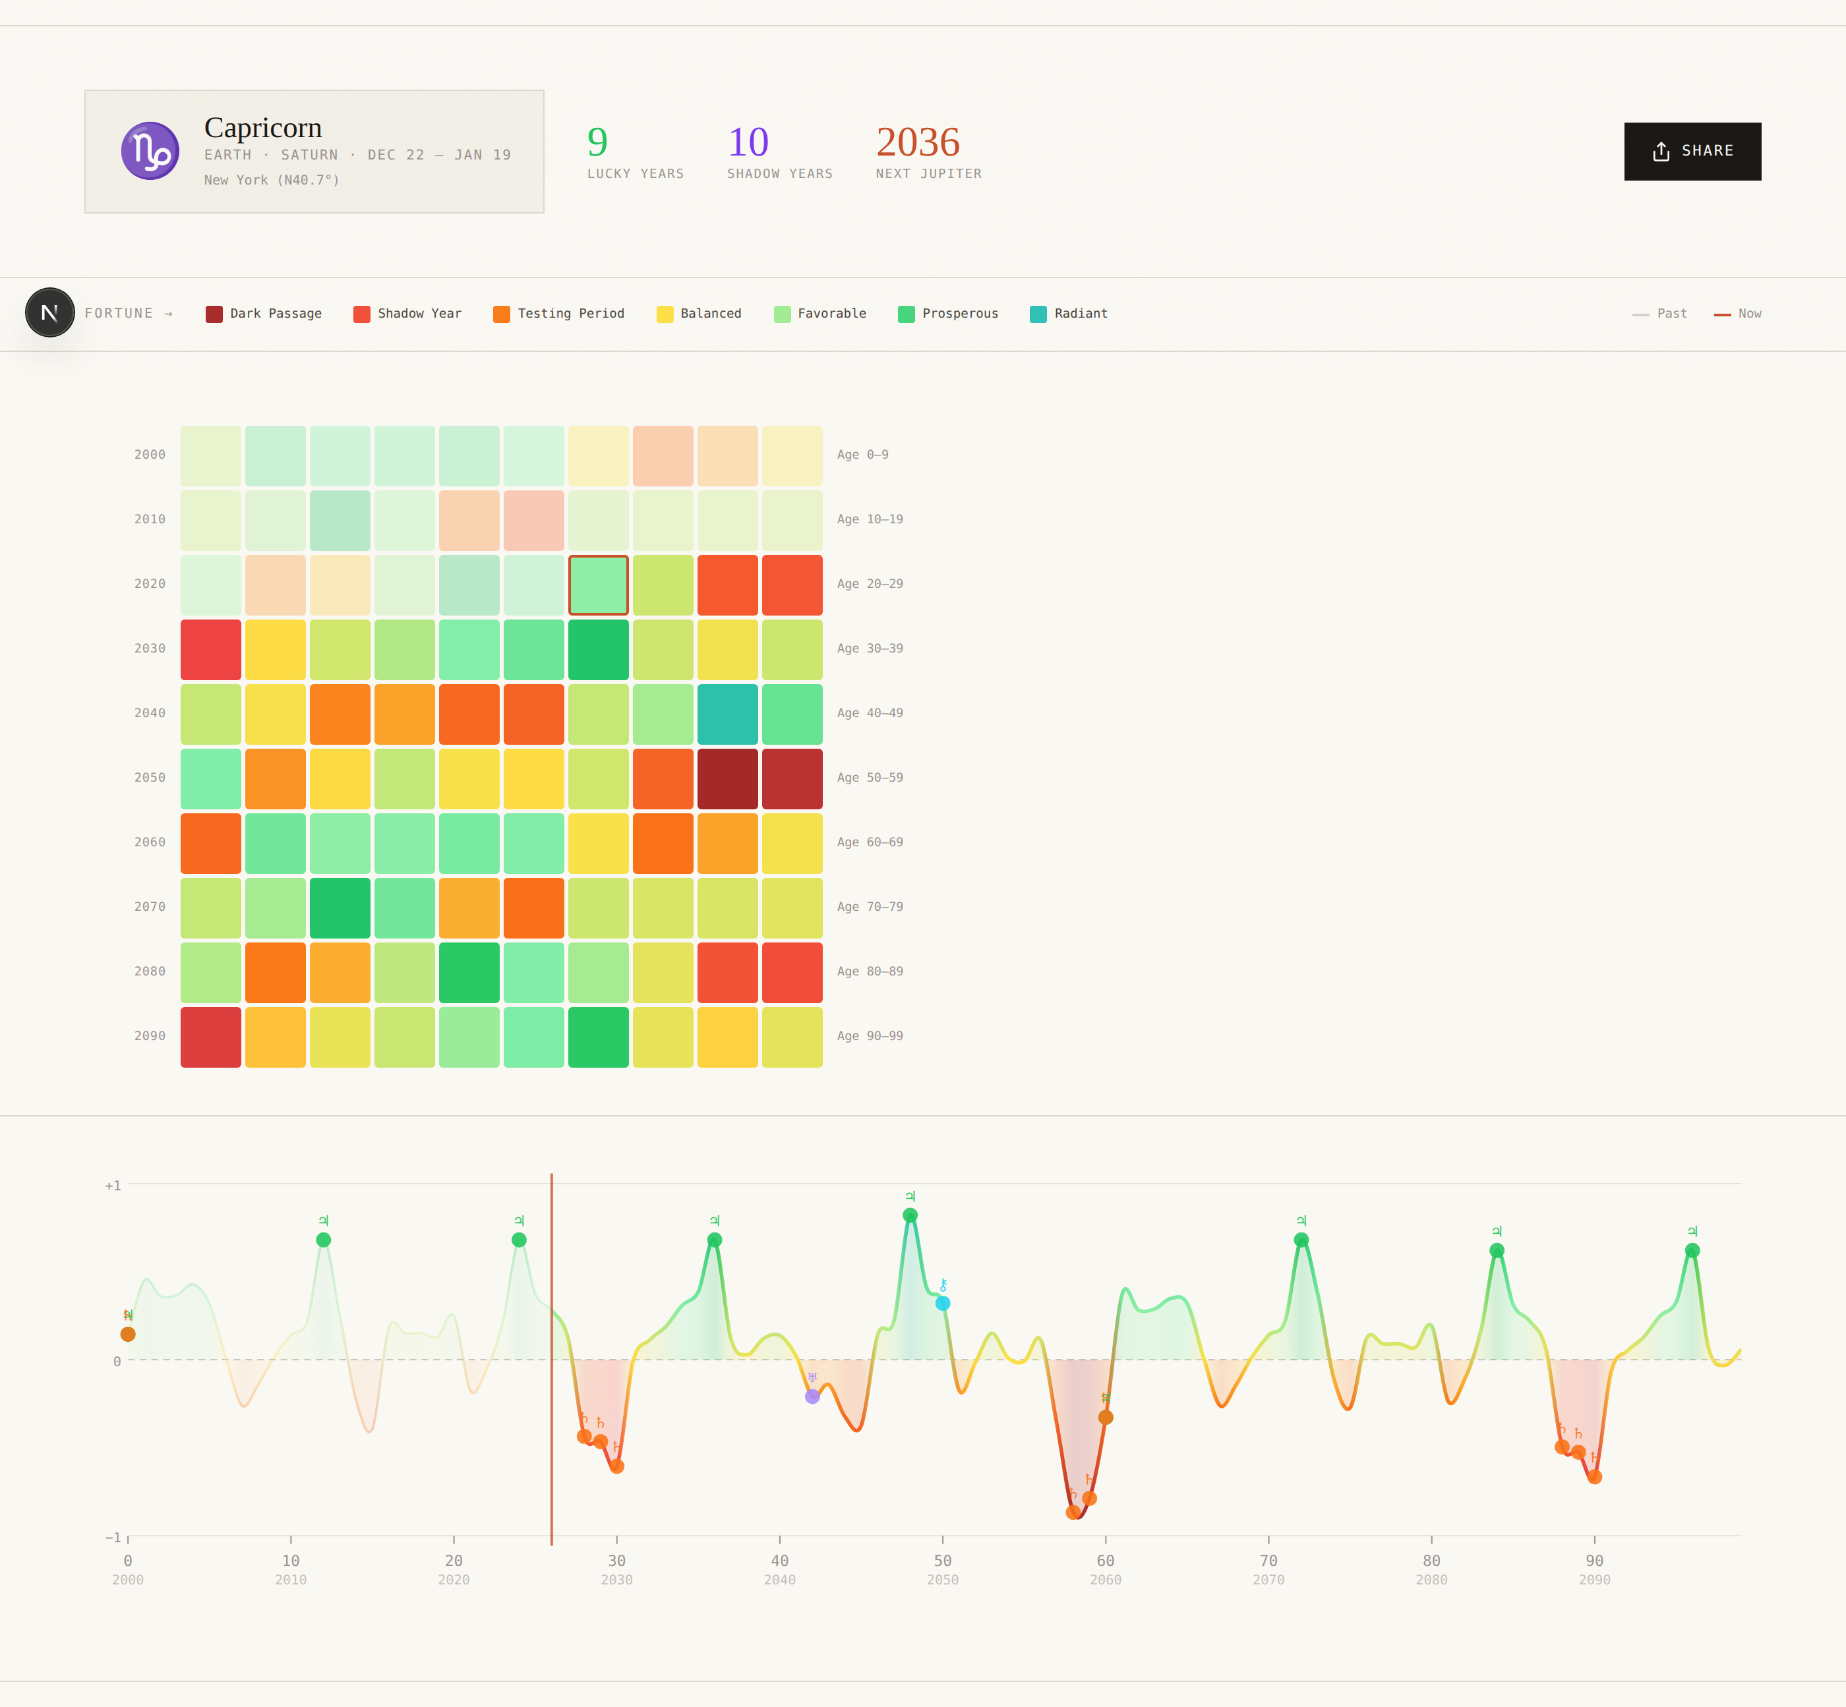Screen dimensions: 1846x1707
Task: Click the cyan Chiron marker near age 50
Action: coord(942,1304)
